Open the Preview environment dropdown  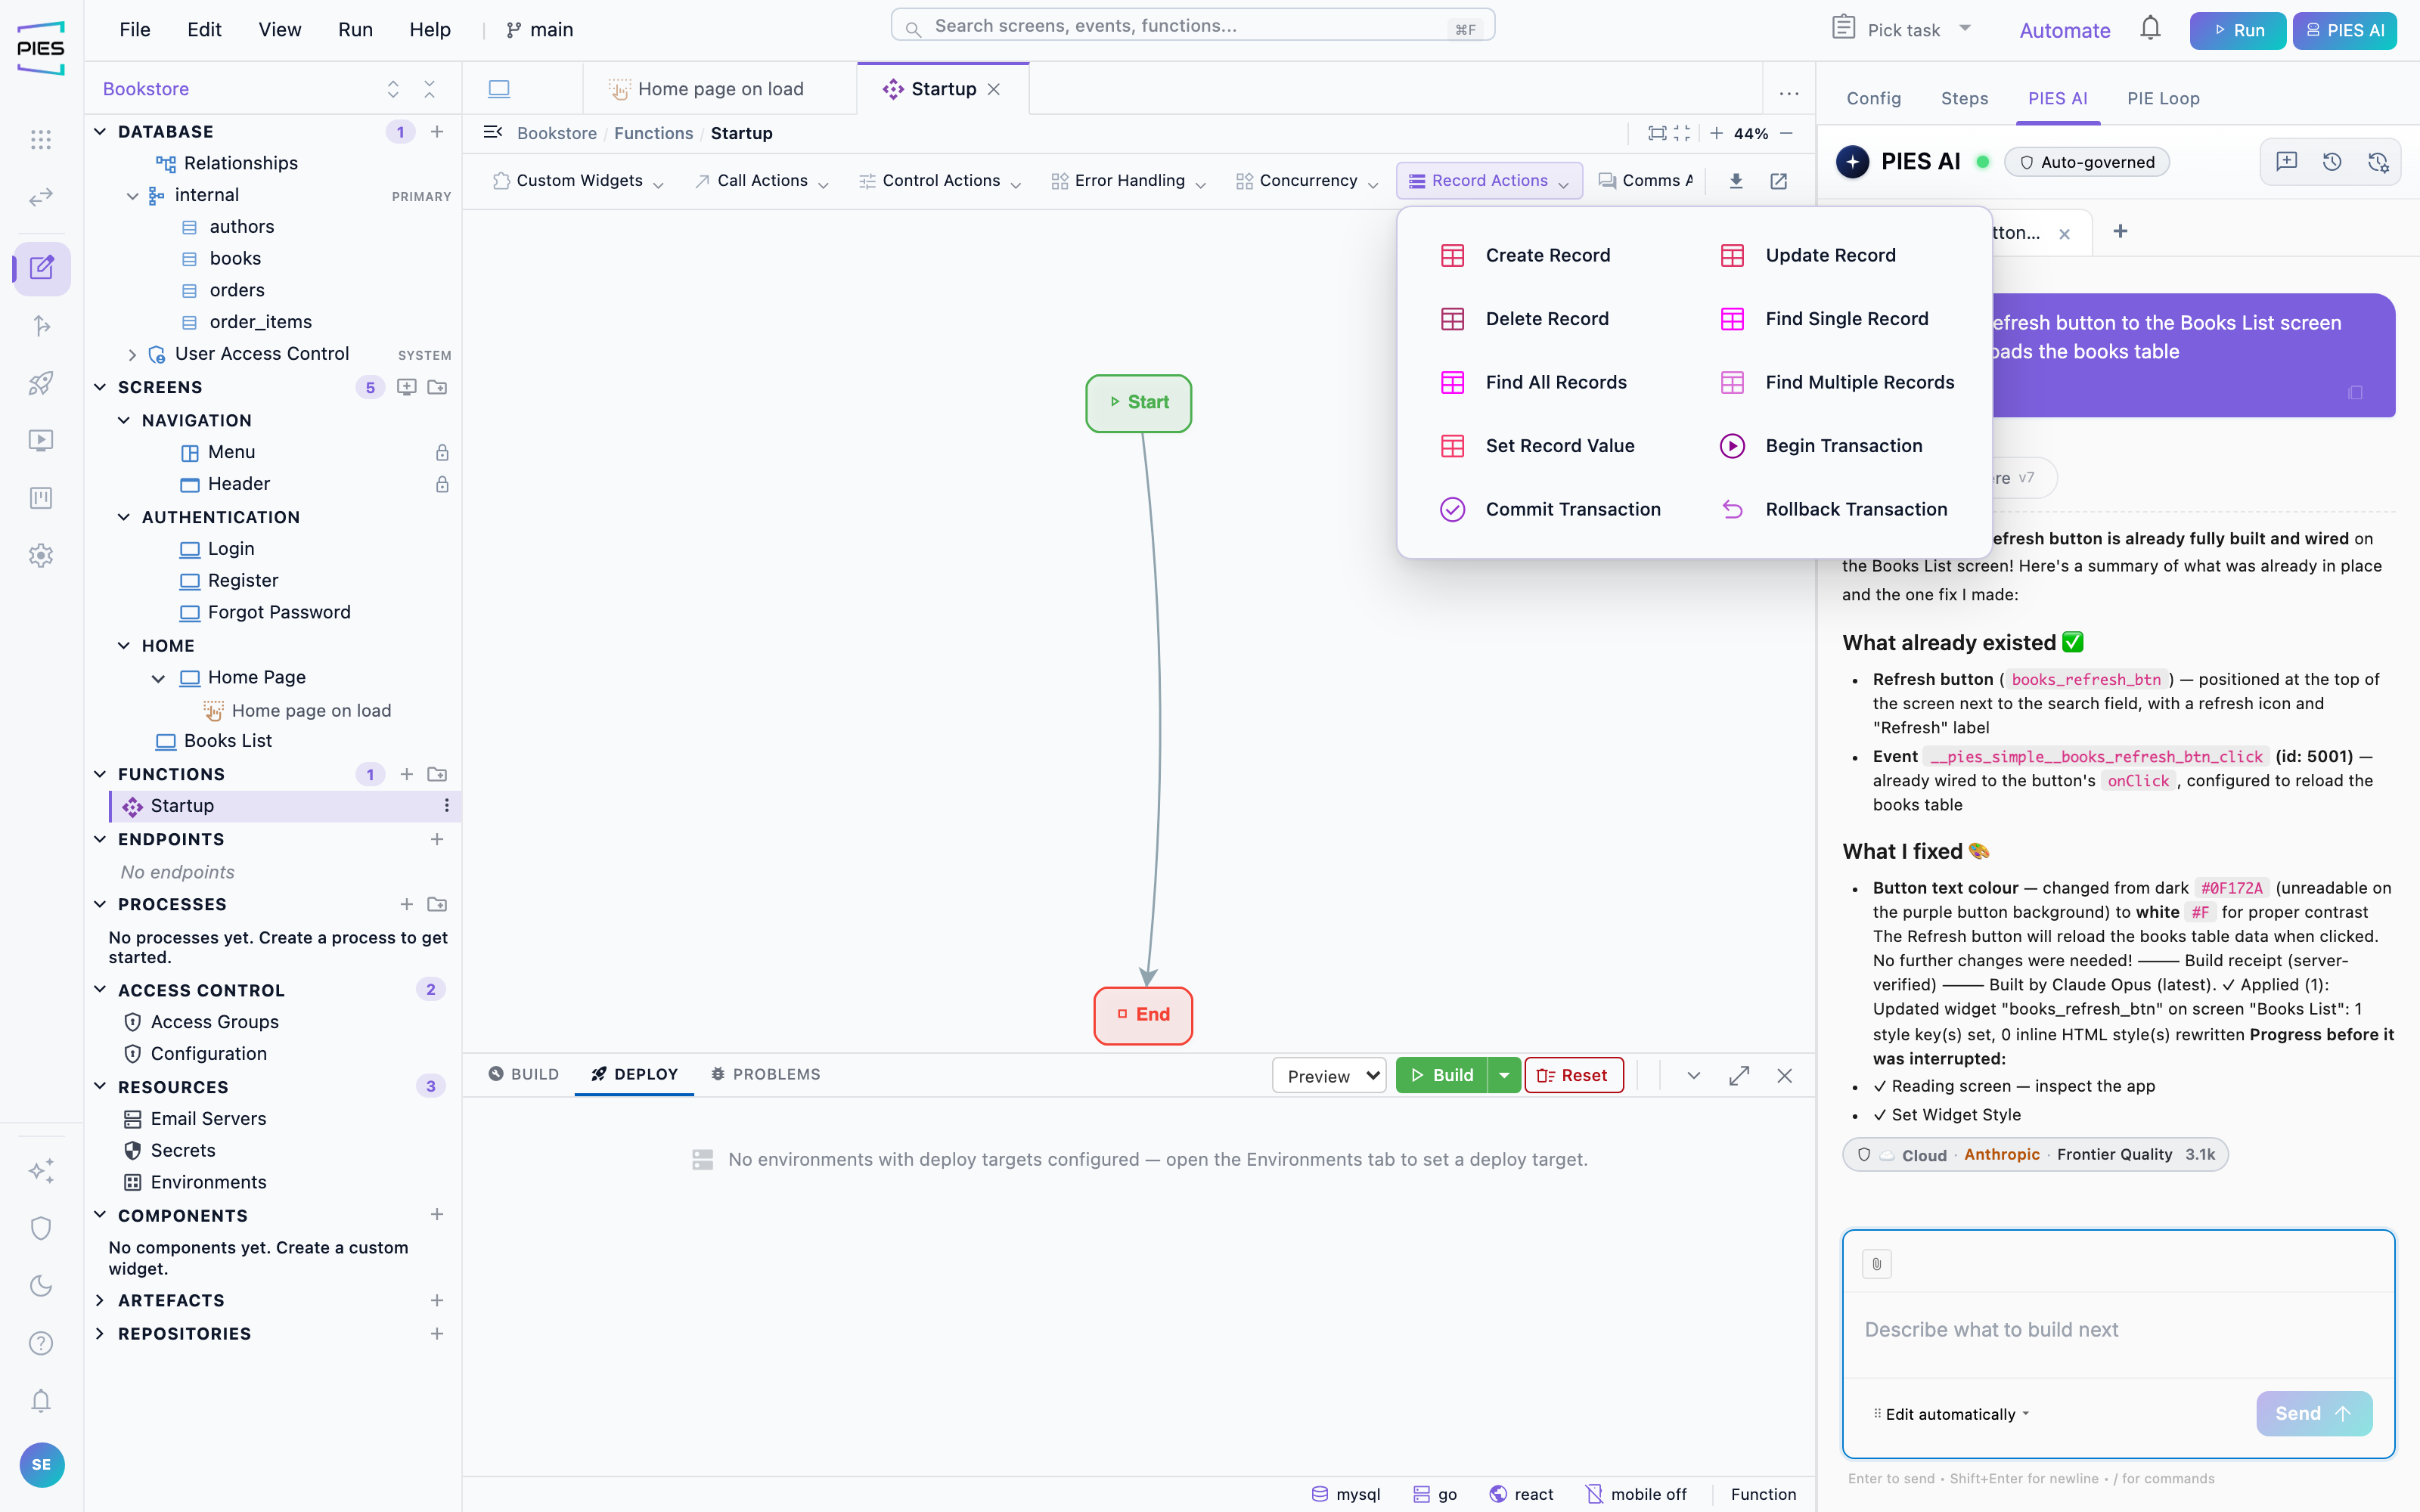pos(1329,1076)
